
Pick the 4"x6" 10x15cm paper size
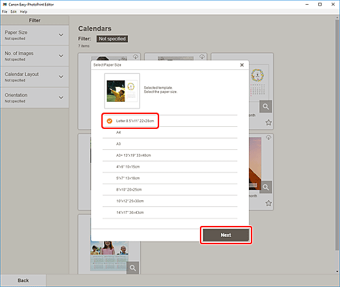(x=170, y=167)
